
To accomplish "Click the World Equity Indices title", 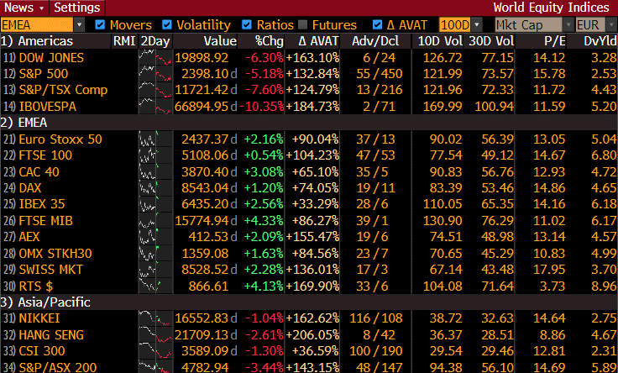I will click(x=551, y=8).
